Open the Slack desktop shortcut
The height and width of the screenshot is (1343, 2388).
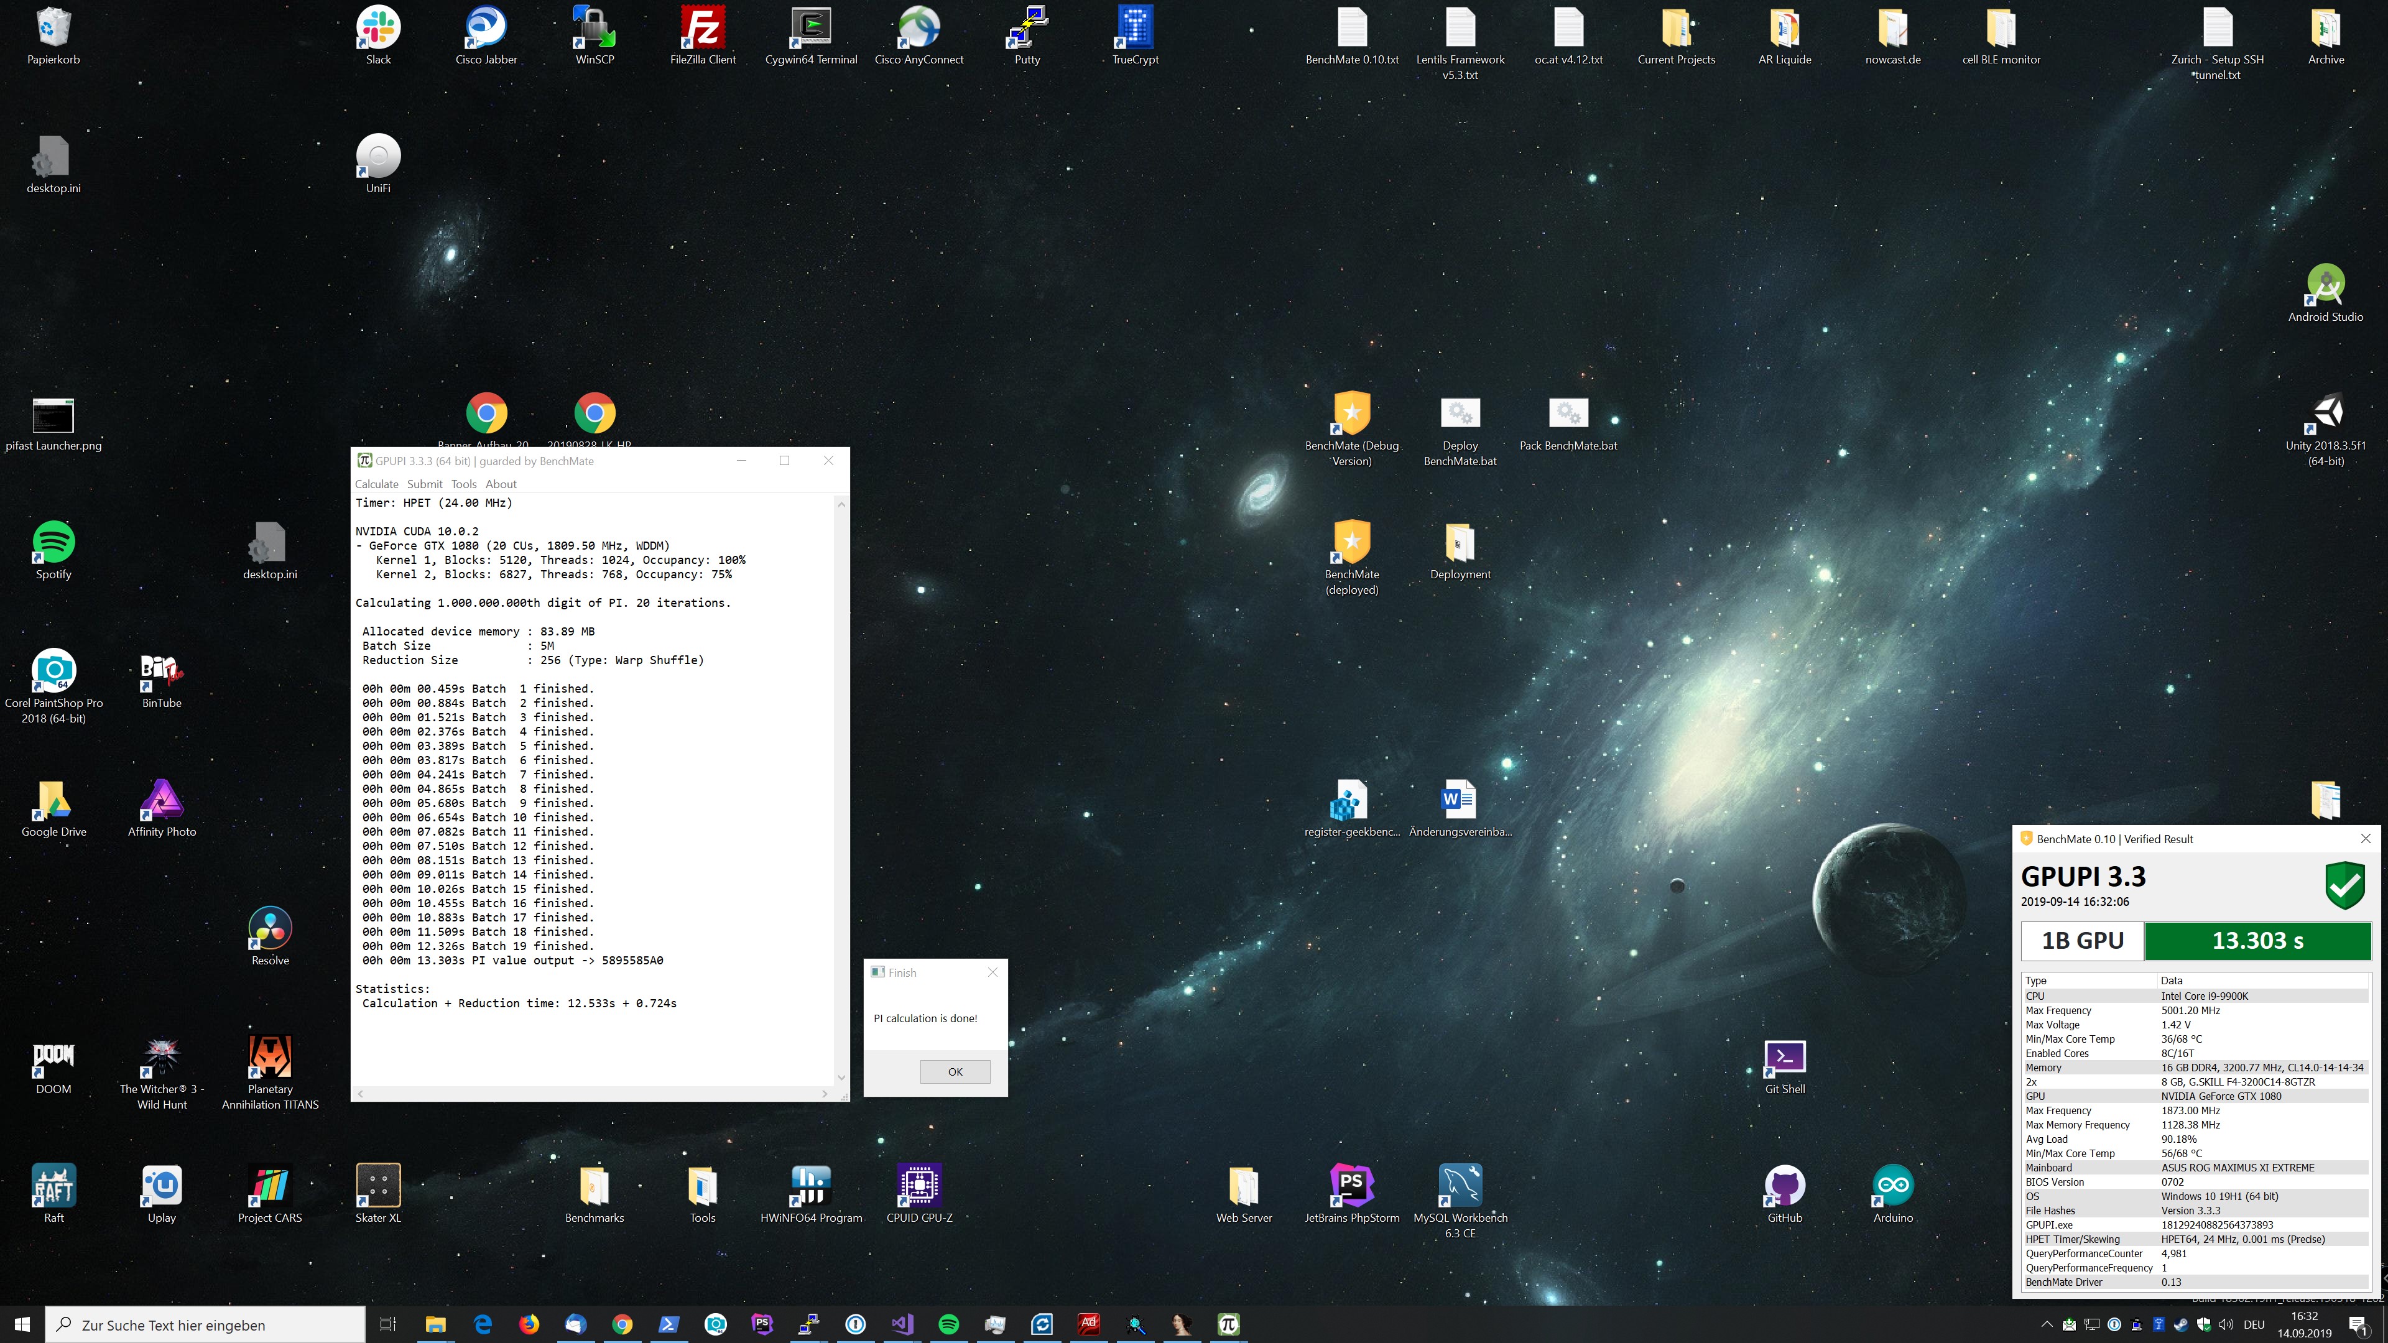tap(378, 35)
